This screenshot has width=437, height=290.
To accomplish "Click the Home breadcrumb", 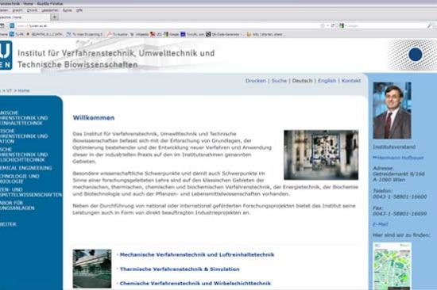I will point(24,90).
